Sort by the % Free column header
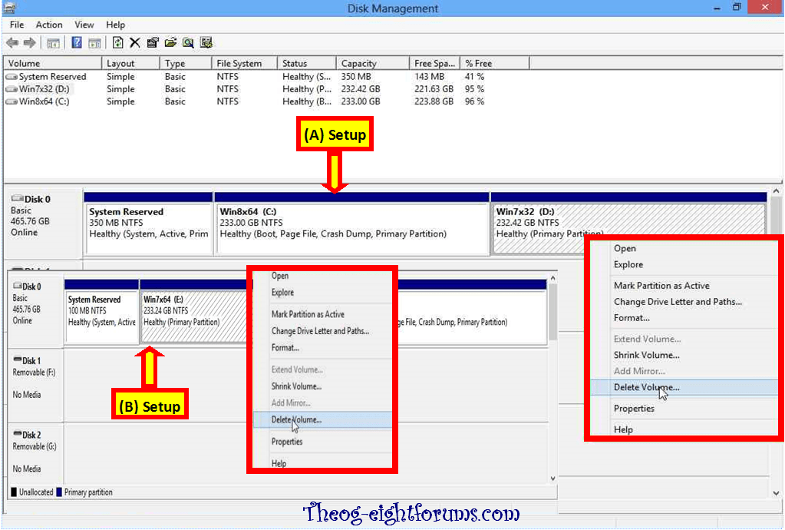 pyautogui.click(x=495, y=64)
